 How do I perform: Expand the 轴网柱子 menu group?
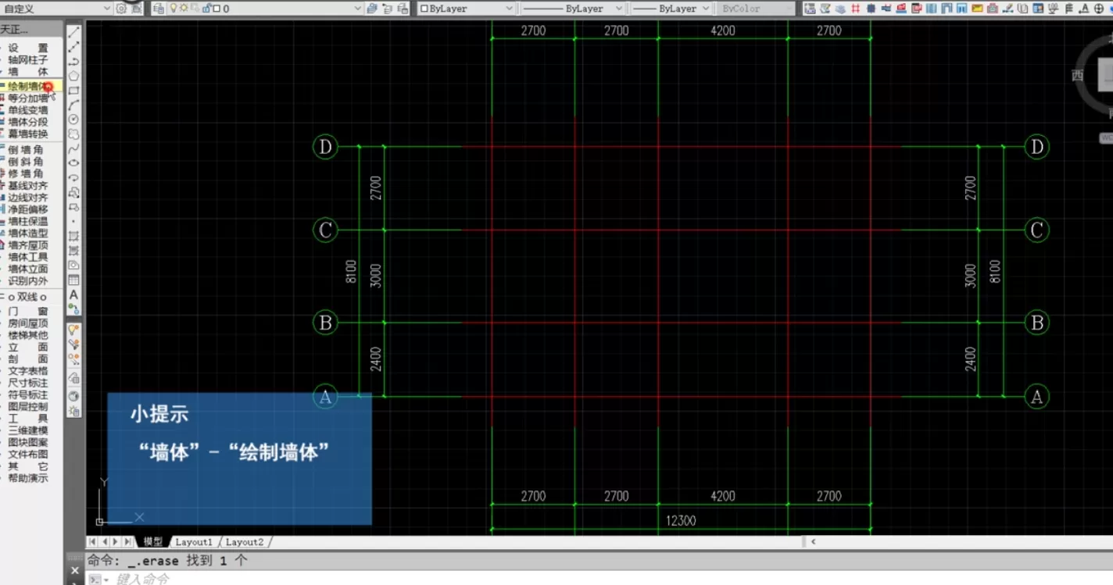click(x=28, y=59)
